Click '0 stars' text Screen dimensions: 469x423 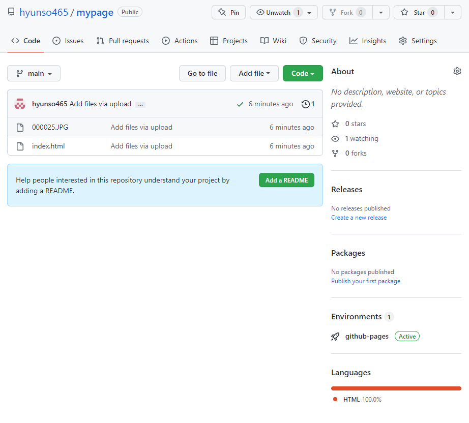[x=356, y=124]
